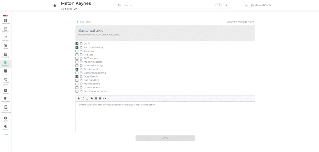Go to Members in the sidebar
This screenshot has width=319, height=152.
(x=6, y=38)
